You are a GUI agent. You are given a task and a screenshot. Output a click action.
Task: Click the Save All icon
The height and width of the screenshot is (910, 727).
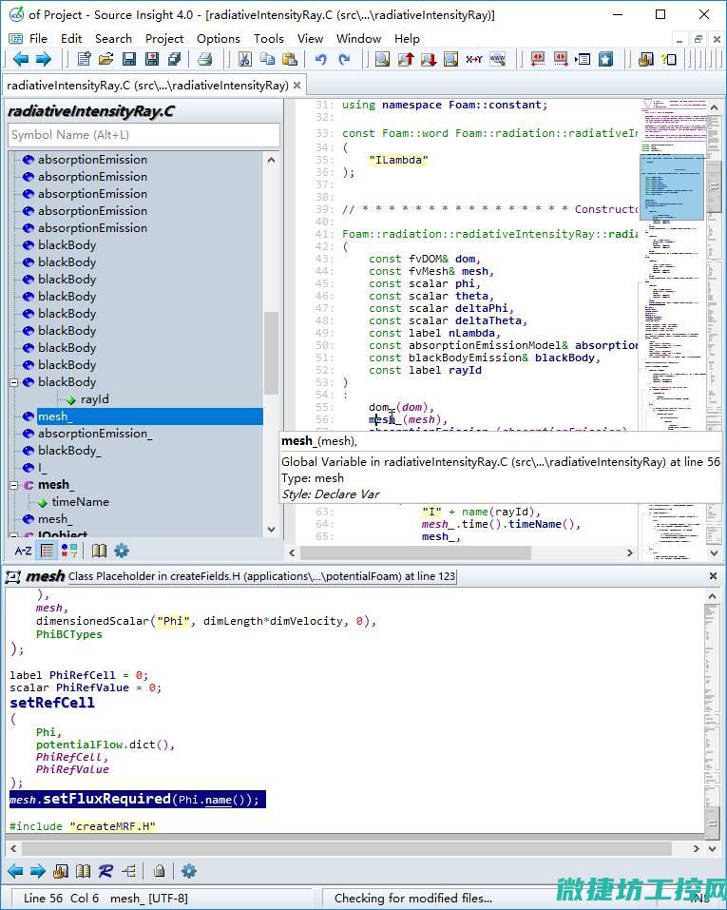(x=174, y=59)
